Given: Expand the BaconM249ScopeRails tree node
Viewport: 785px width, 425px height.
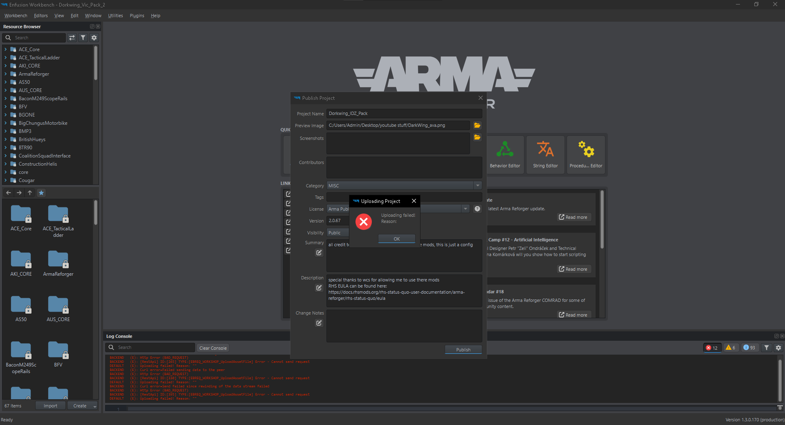Looking at the screenshot, I should [x=6, y=99].
